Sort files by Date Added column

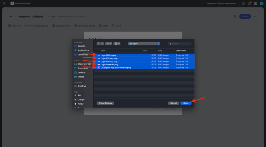(181, 50)
